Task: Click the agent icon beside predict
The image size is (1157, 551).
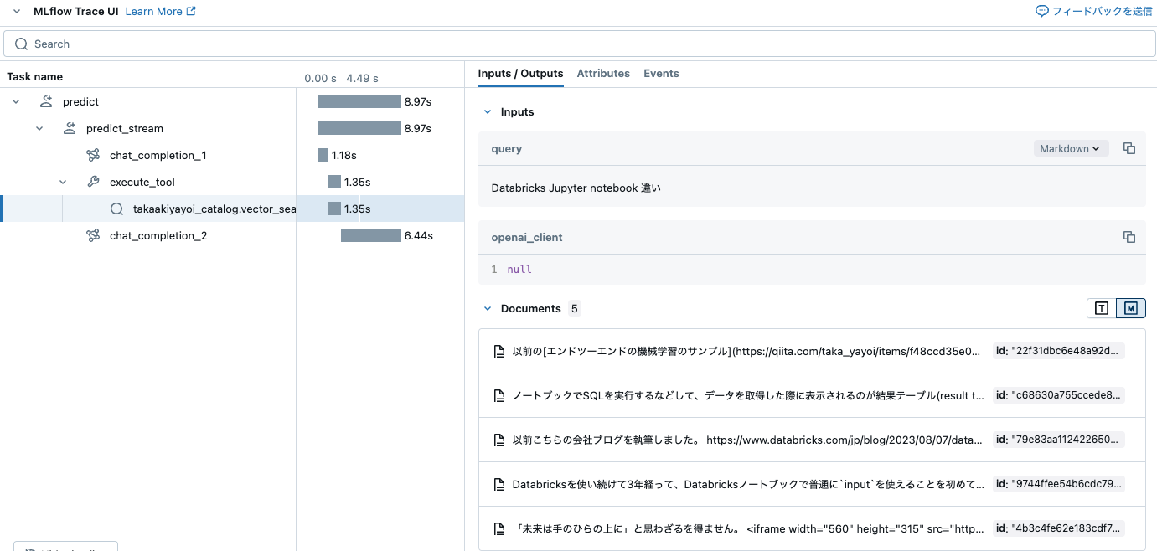Action: point(46,101)
